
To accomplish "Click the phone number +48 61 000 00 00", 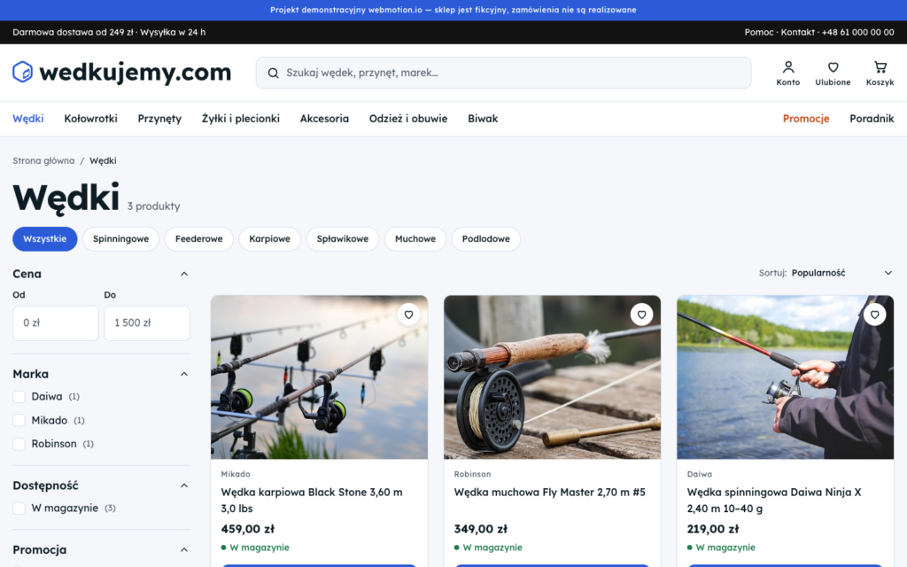I will [857, 33].
